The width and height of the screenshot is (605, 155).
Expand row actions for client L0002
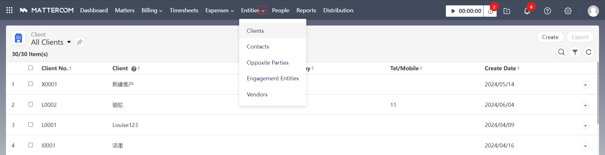(585, 105)
